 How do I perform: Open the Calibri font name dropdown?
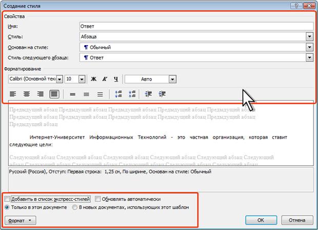[x=59, y=79]
